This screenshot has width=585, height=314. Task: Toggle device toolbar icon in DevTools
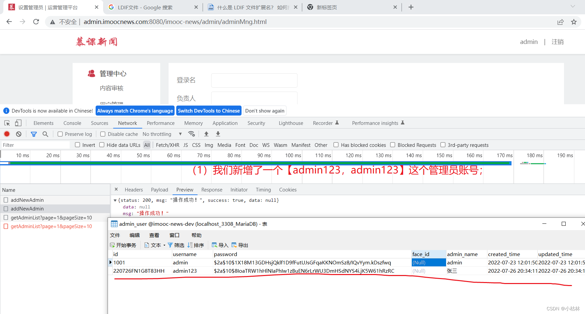(18, 123)
